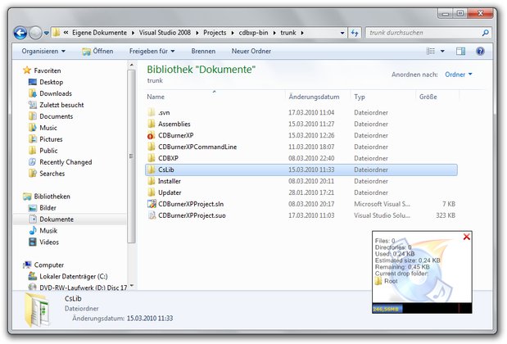Click the Bibliotheken library icon
Screen dimensions: 507x344
tap(27, 197)
